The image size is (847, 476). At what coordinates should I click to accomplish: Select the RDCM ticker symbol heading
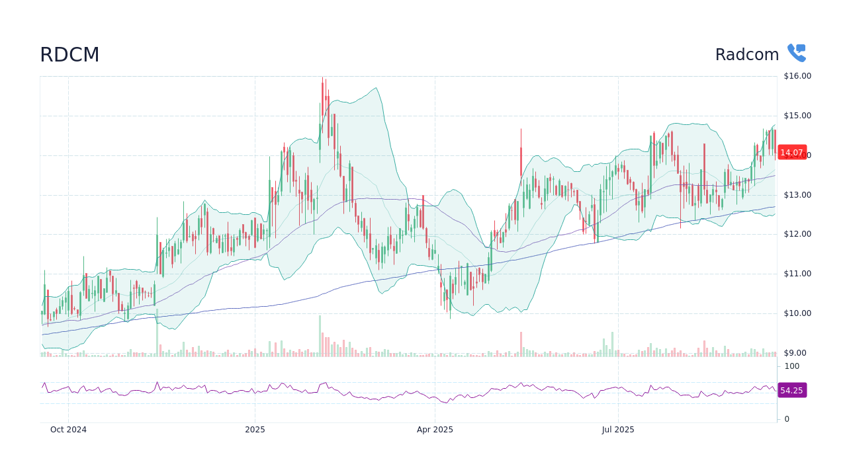pos(69,54)
